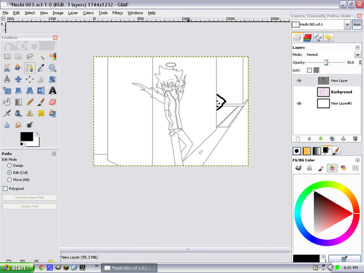
Task: Open the Layers panel menu arrow
Action: [x=357, y=47]
